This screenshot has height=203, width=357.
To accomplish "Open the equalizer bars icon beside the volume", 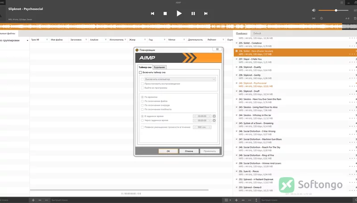I will (x=355, y=10).
